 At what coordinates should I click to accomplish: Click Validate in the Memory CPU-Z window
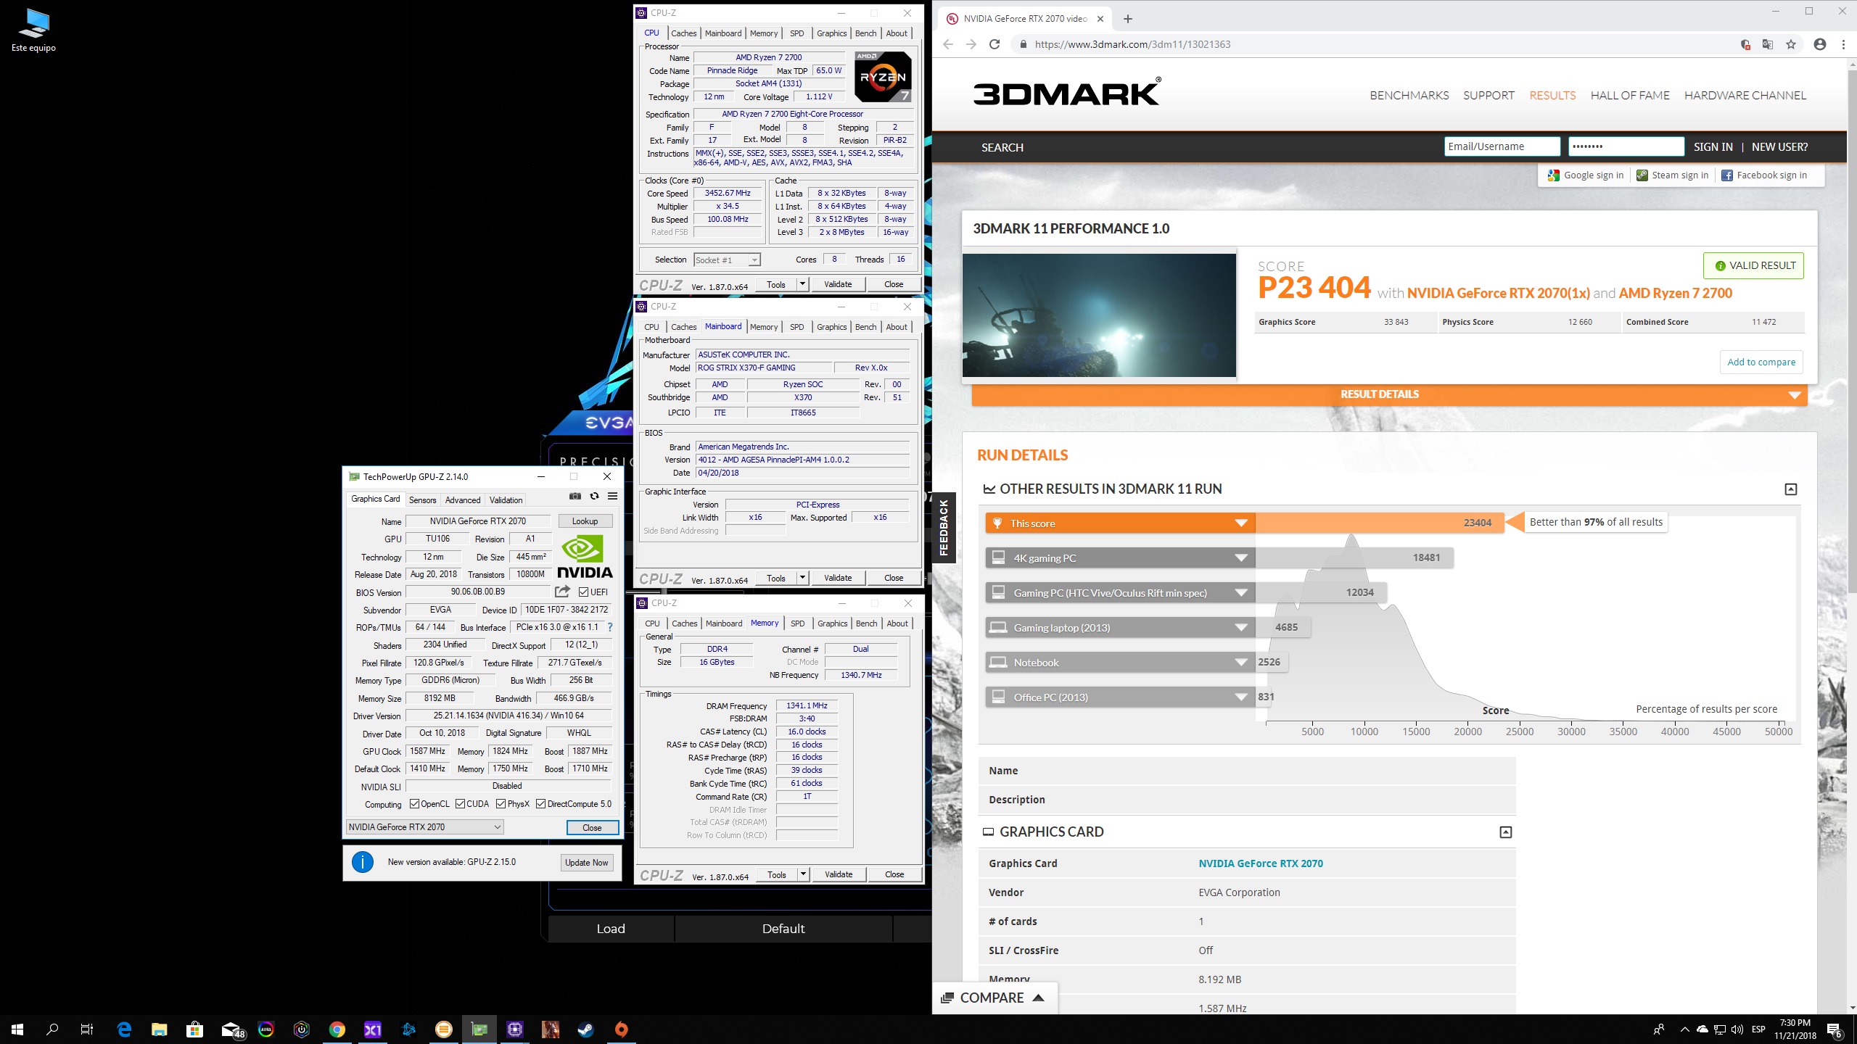point(839,874)
